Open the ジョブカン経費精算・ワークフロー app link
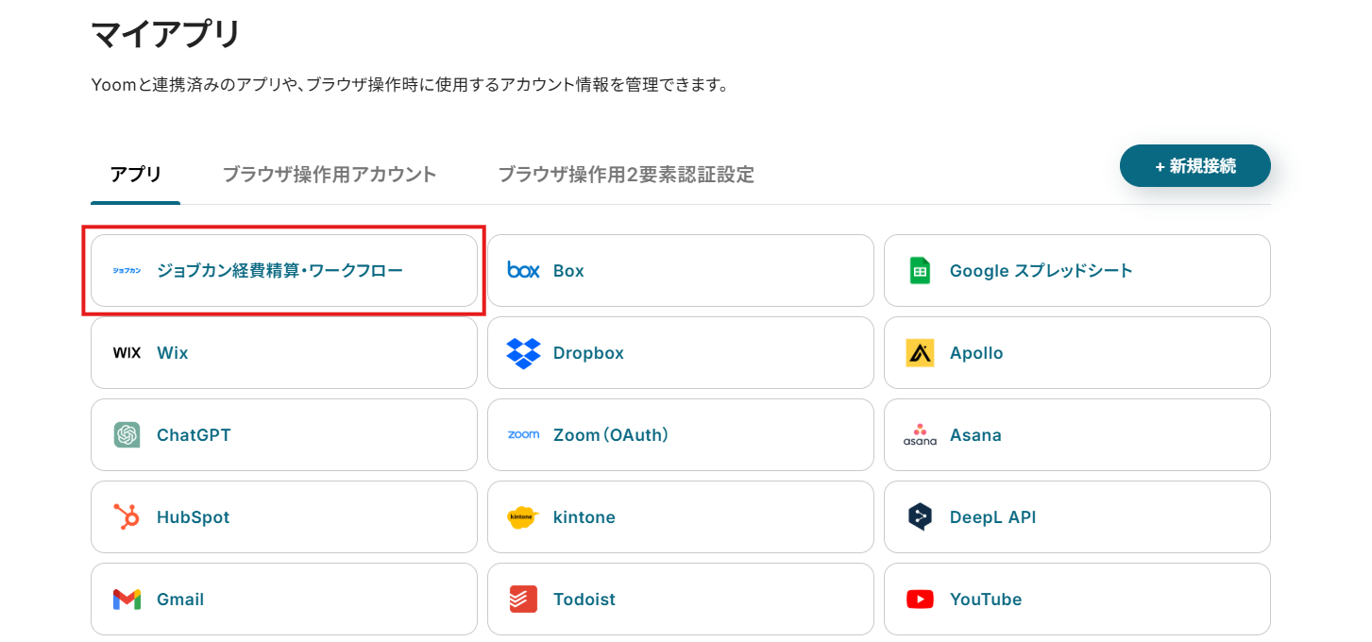Screen dimensions: 1372x642 click(x=279, y=271)
